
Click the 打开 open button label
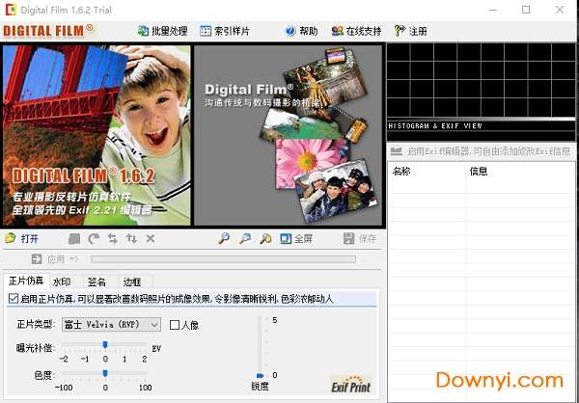[x=29, y=239]
